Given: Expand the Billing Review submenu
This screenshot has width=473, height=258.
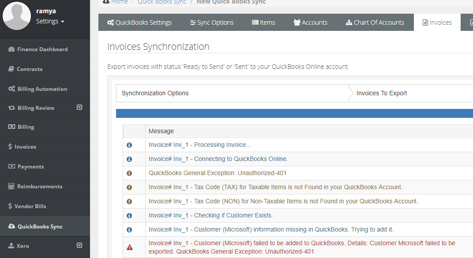Looking at the screenshot, I should pyautogui.click(x=79, y=107).
